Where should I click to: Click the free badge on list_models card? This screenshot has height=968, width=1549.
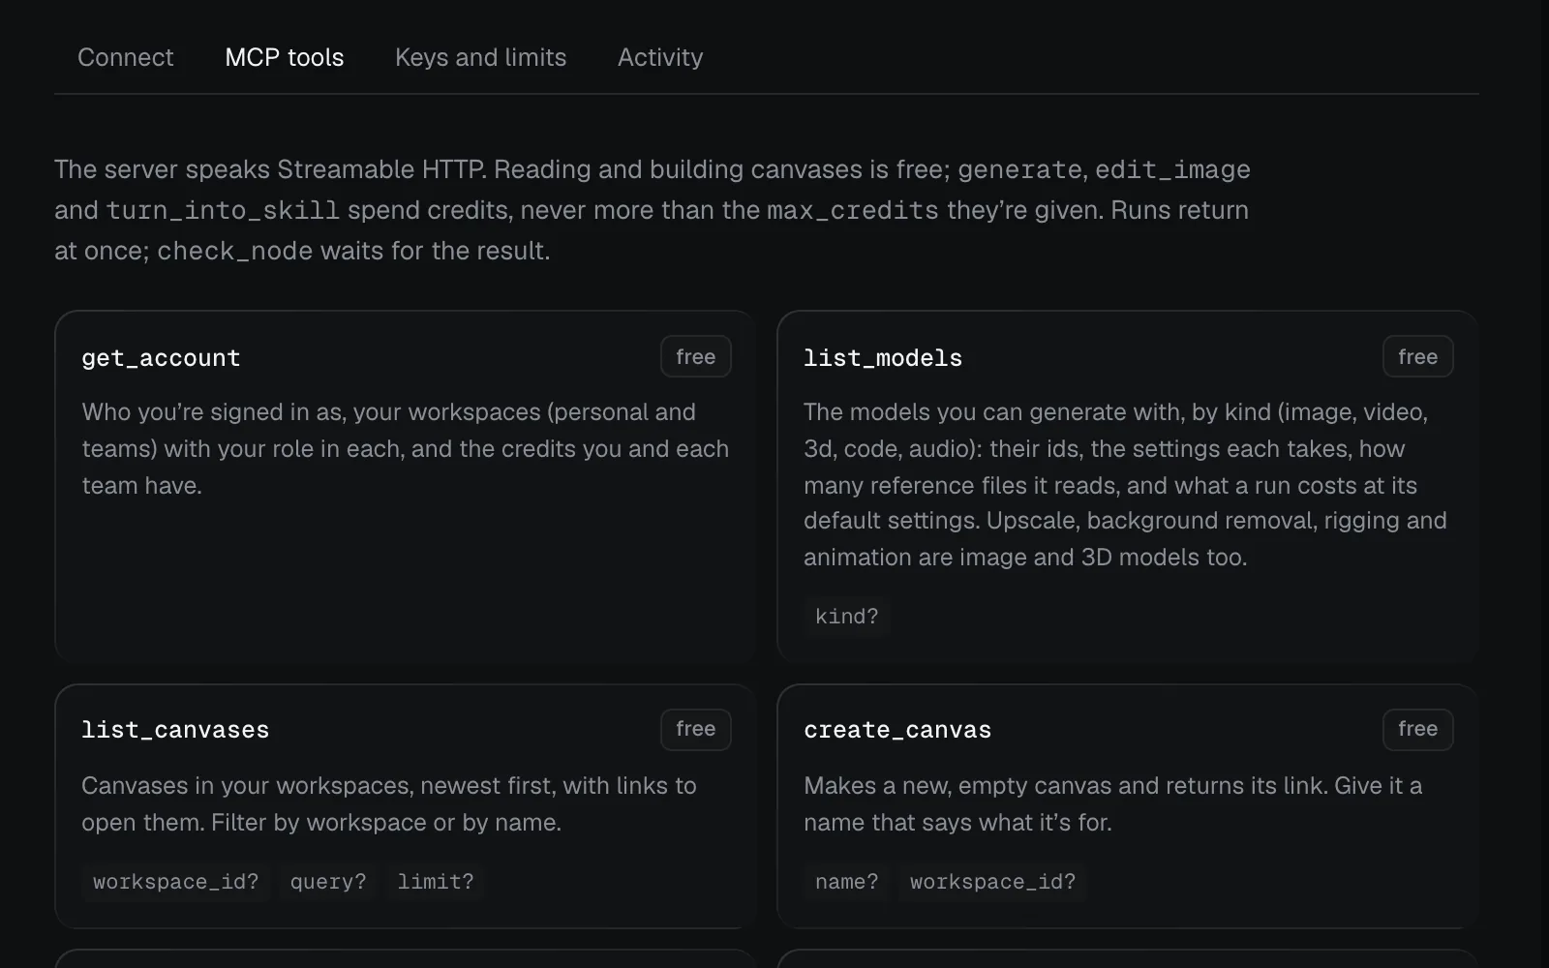coord(1418,356)
